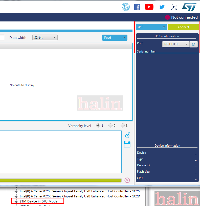Screen dimensions: 200x206
Task: Save the log with floppy icon
Action: click(x=127, y=144)
